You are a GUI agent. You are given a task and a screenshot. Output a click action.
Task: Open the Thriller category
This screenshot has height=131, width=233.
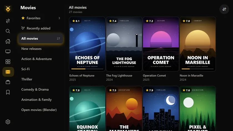point(40,79)
